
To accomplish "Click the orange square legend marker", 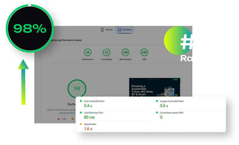I will click(x=73, y=119).
